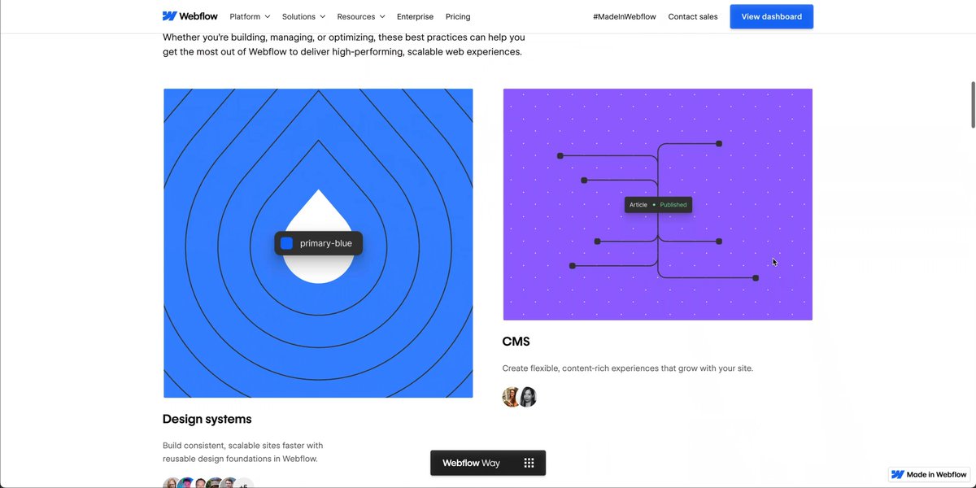Go to the Enterprise page

[415, 16]
